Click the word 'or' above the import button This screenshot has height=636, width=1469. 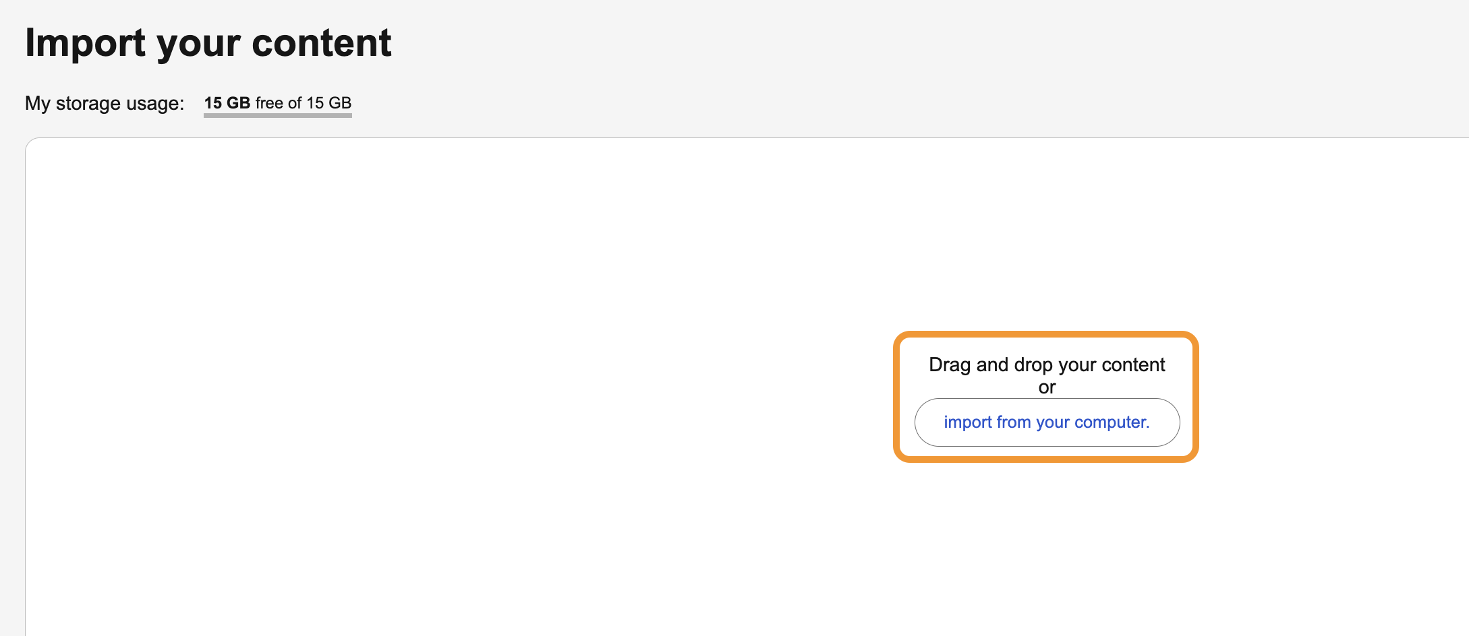click(x=1047, y=387)
